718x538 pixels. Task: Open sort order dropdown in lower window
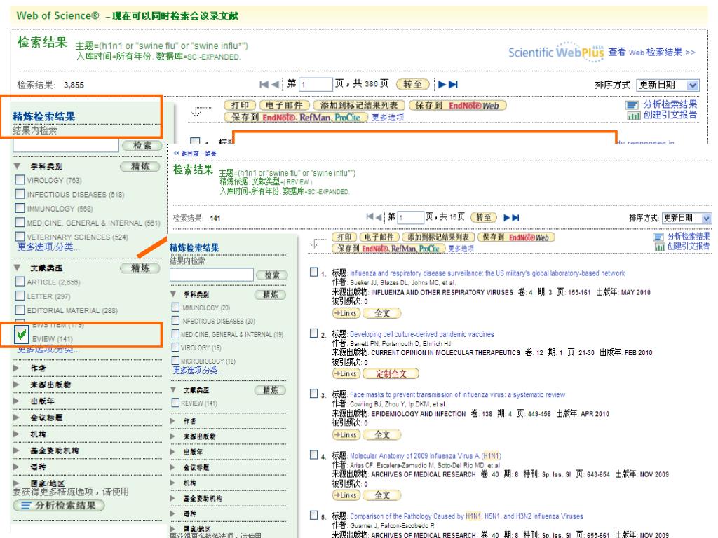tap(707, 219)
